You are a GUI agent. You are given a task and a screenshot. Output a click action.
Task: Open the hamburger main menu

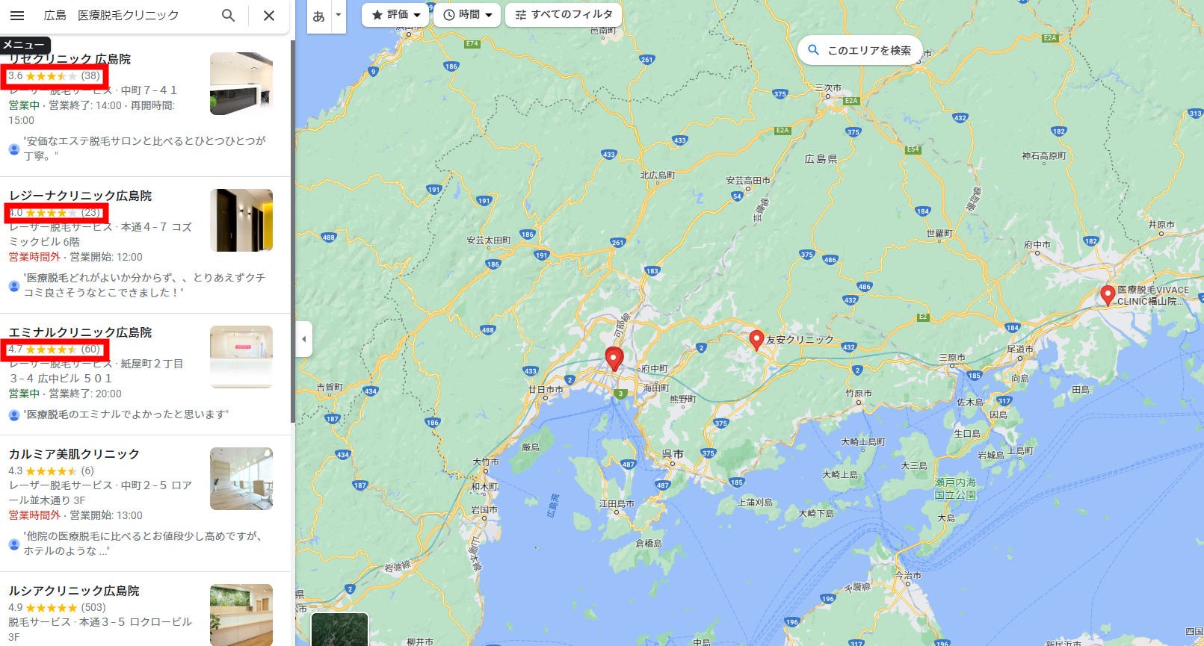(x=17, y=15)
